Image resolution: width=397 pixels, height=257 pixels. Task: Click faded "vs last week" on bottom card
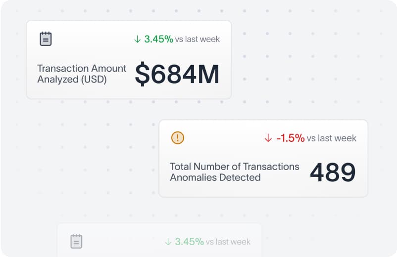click(228, 242)
